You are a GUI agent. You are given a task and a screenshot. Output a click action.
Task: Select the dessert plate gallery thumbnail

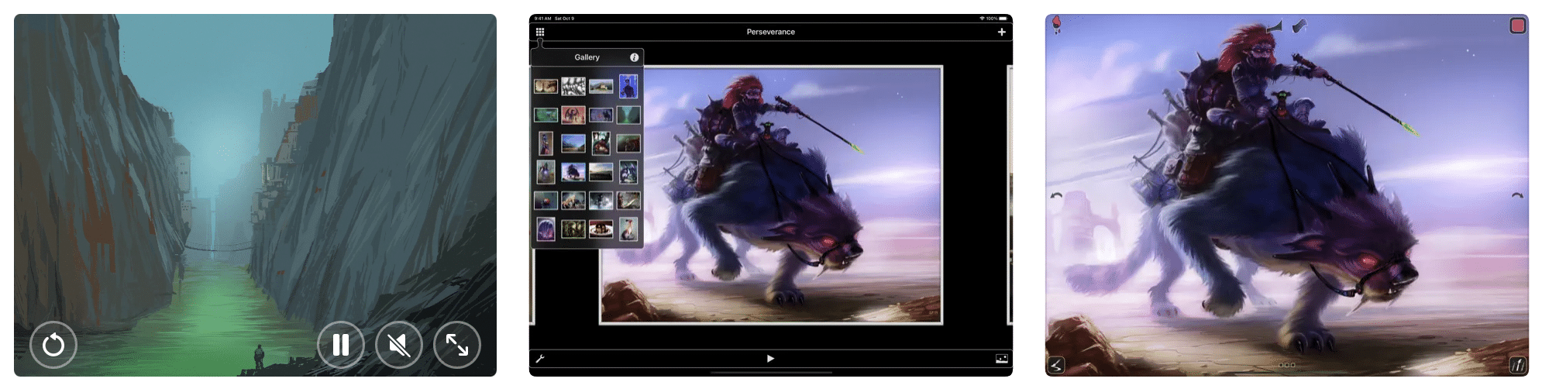[601, 229]
